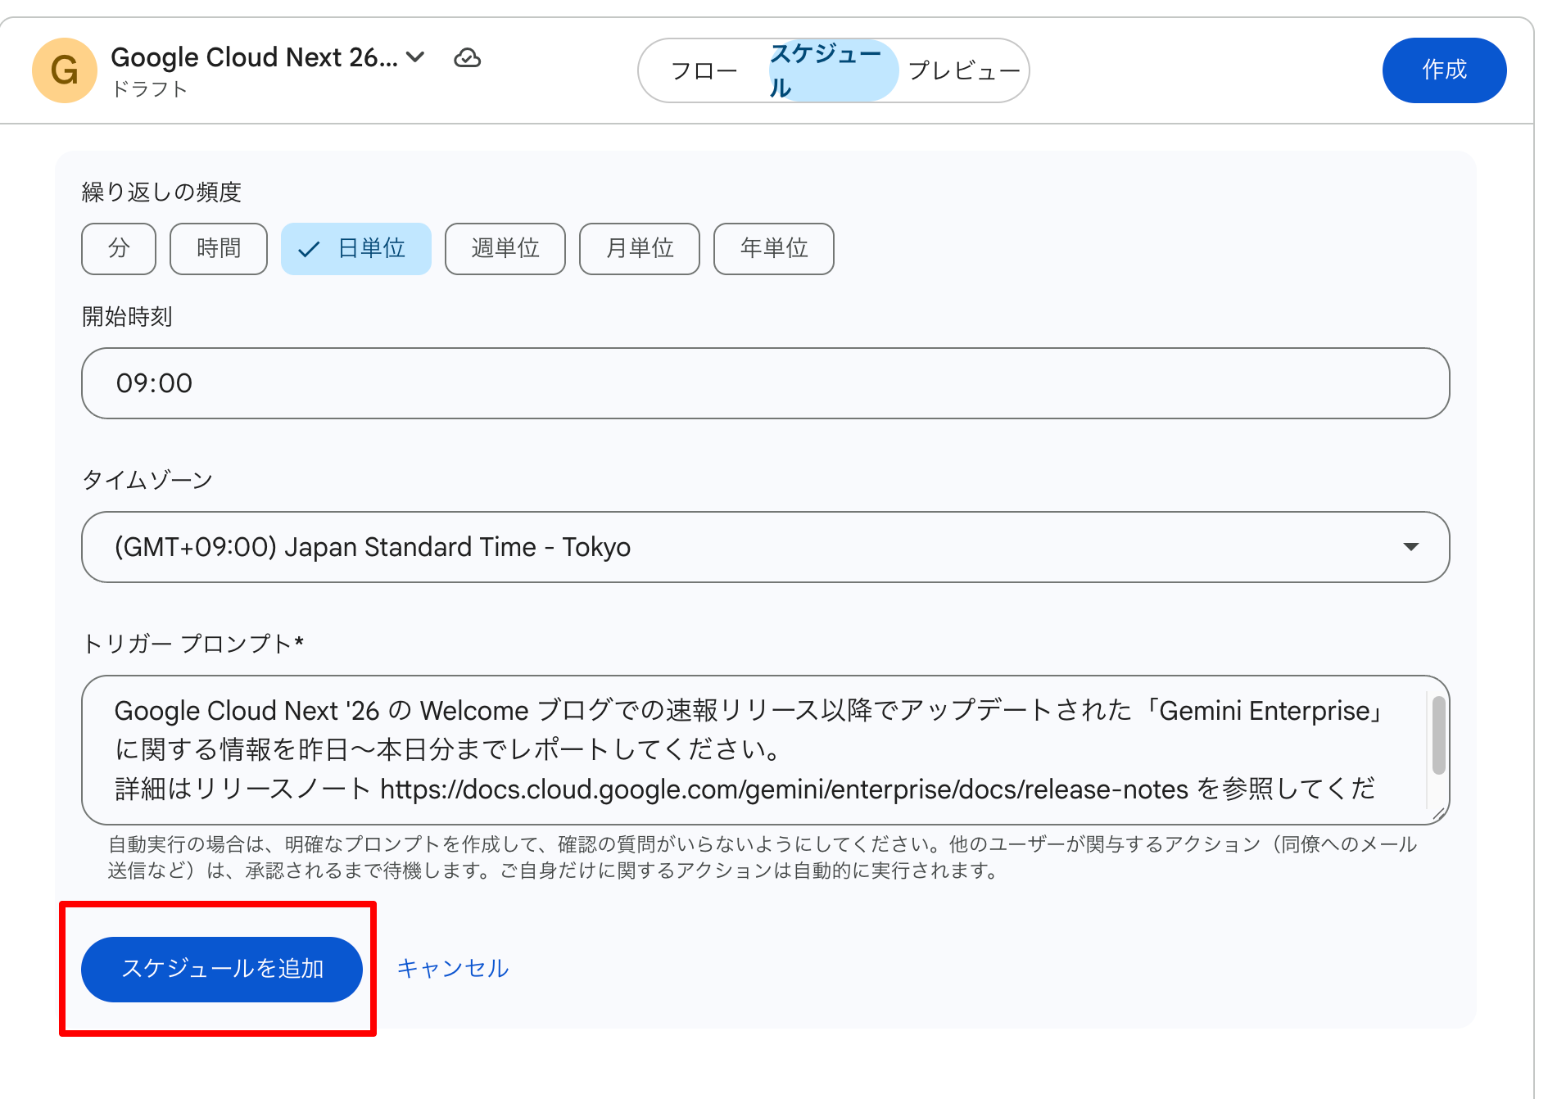This screenshot has height=1099, width=1548.
Task: Toggle the 日単位 frequency chip
Action: point(355,248)
